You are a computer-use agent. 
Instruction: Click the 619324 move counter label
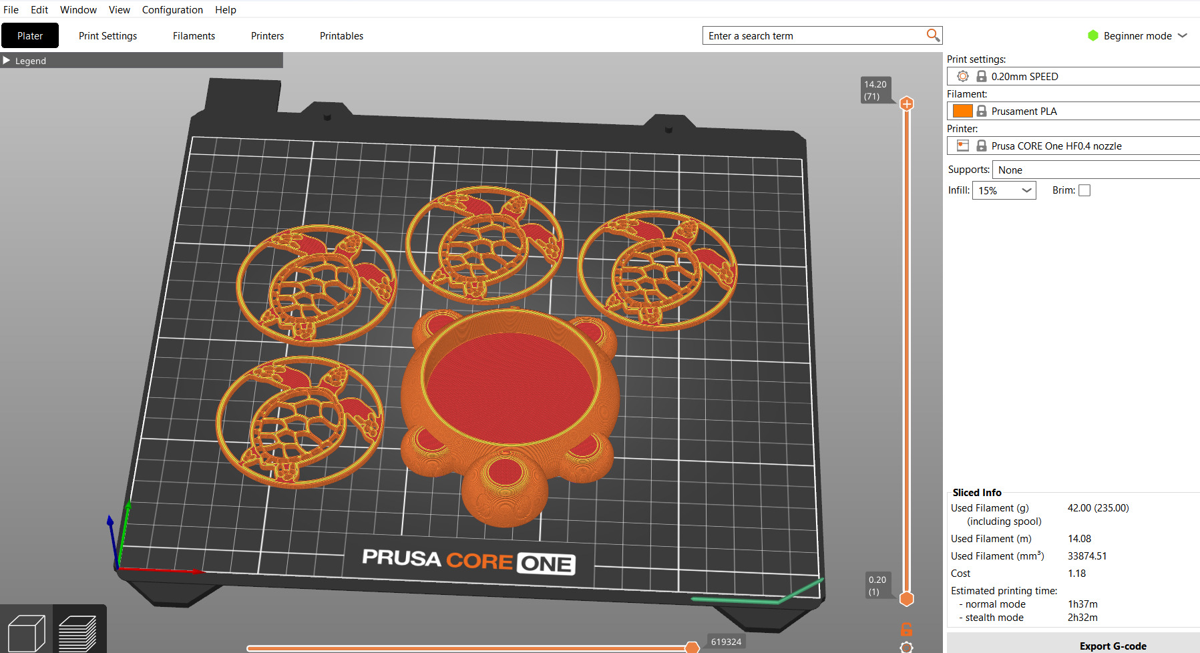(x=726, y=642)
